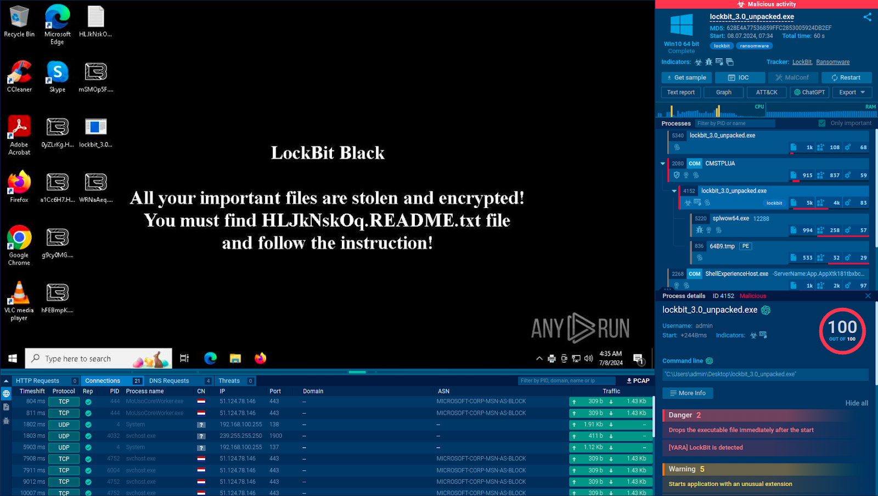Toggle the Only important checkbox

coord(821,123)
